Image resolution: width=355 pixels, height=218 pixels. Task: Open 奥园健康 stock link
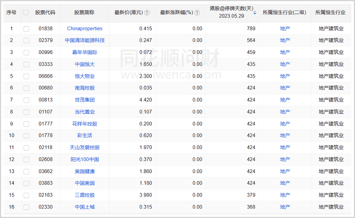pyautogui.click(x=85, y=171)
